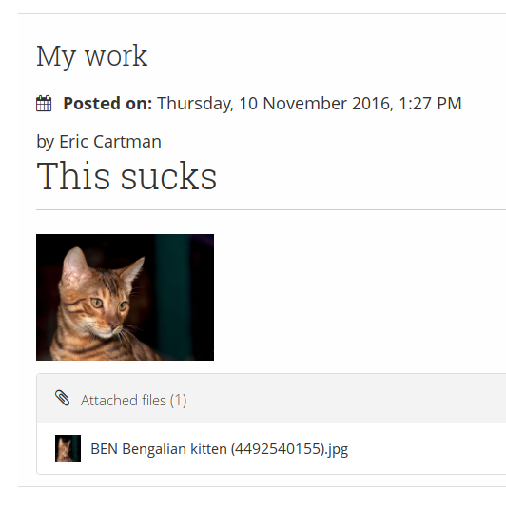
Task: Click the Thursday, 10 November 2016 date text
Action: (x=274, y=104)
